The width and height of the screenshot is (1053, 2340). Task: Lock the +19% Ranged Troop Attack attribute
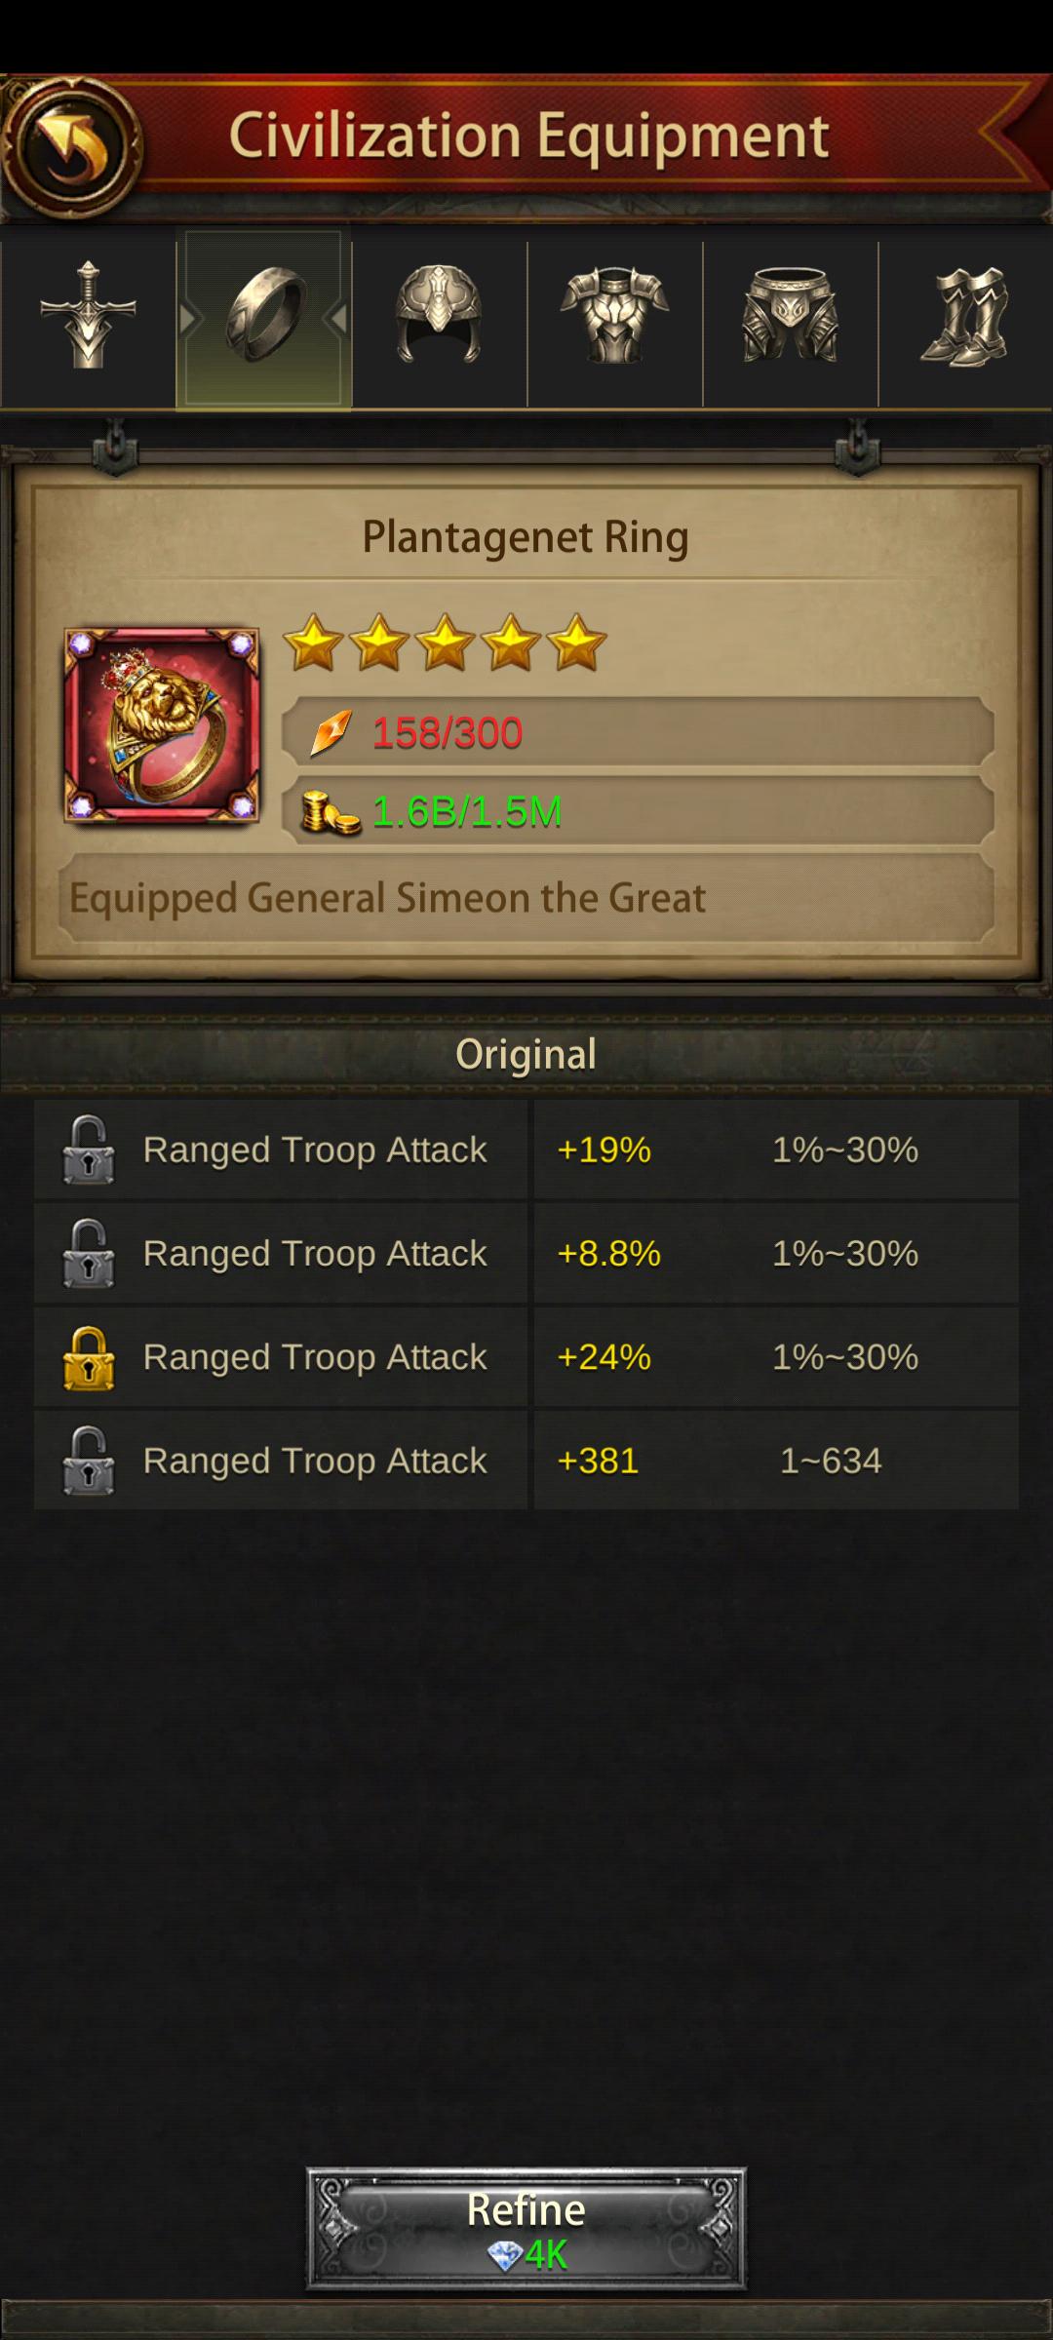coord(89,1150)
